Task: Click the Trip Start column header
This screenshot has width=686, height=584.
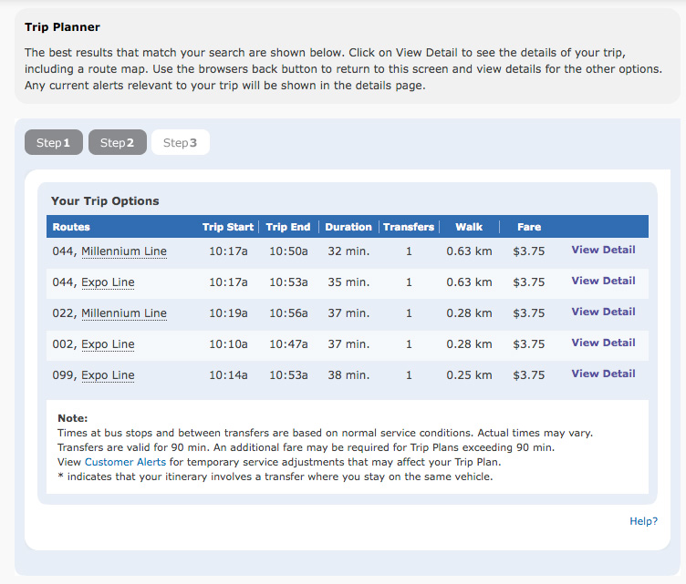Action: tap(229, 227)
